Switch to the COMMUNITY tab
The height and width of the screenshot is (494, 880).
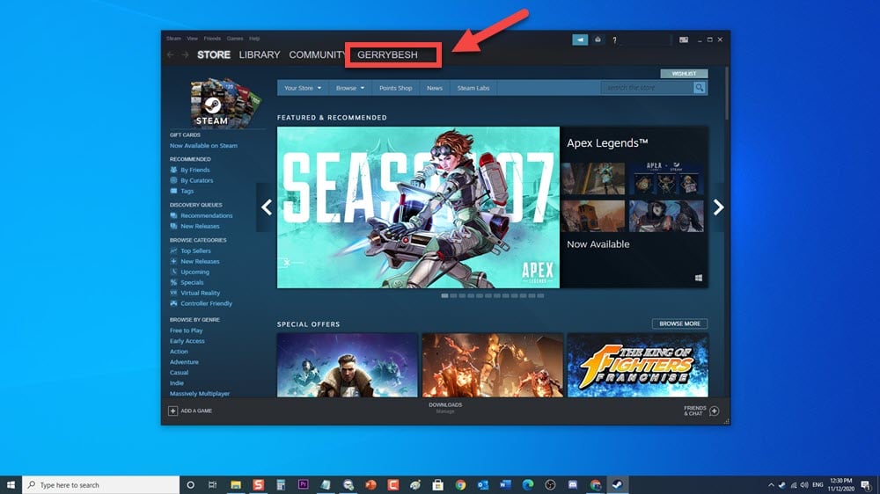click(318, 55)
